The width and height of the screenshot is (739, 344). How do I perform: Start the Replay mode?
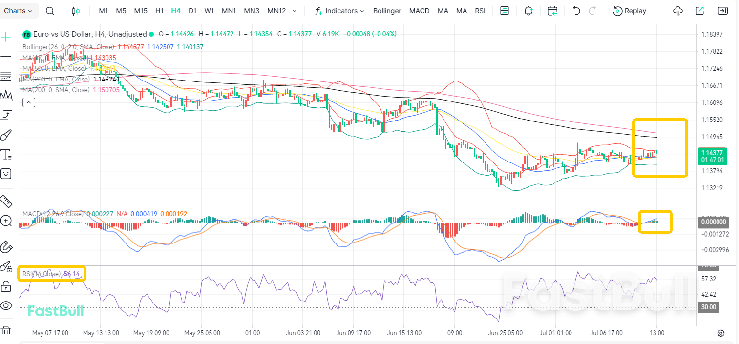(630, 11)
